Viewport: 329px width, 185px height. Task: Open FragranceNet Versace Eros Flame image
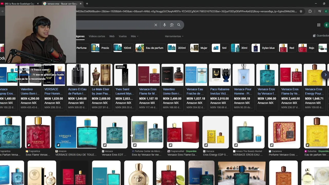click(183, 132)
